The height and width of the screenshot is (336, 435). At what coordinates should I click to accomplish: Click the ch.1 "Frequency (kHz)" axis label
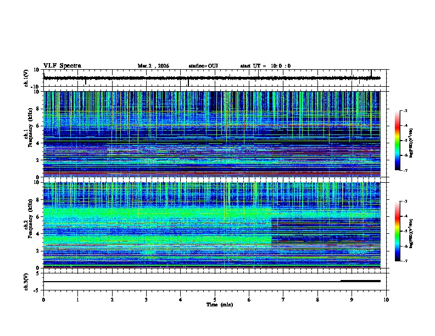point(30,127)
